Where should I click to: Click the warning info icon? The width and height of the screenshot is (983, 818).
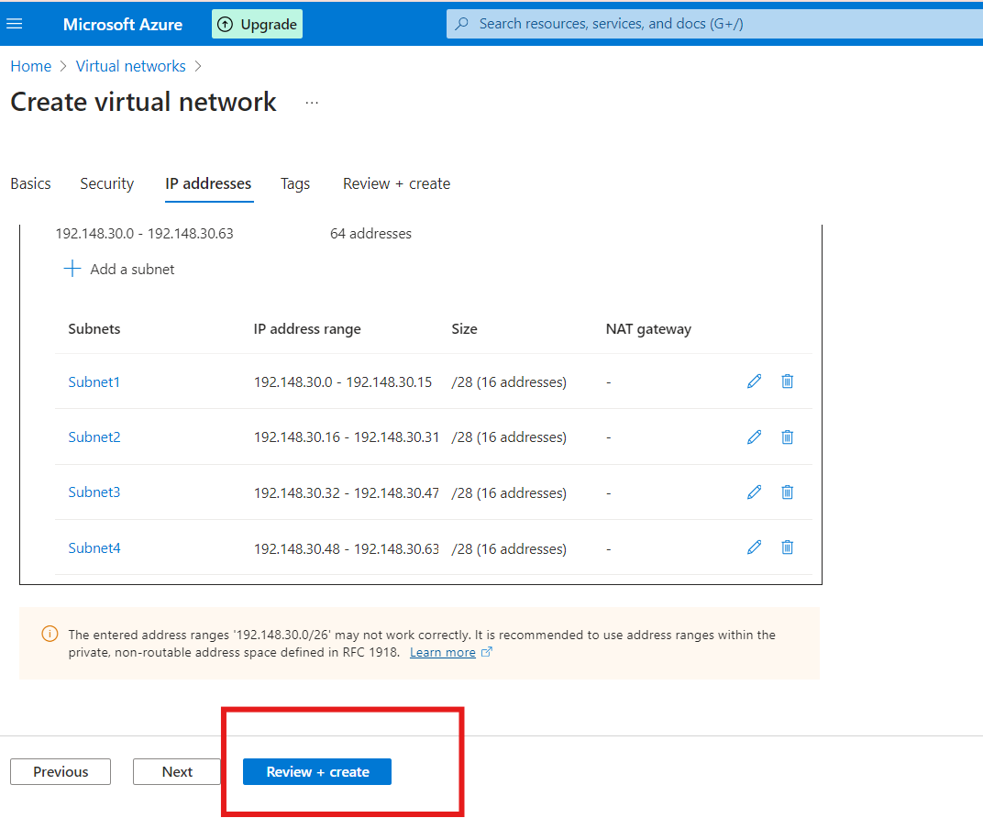(50, 634)
